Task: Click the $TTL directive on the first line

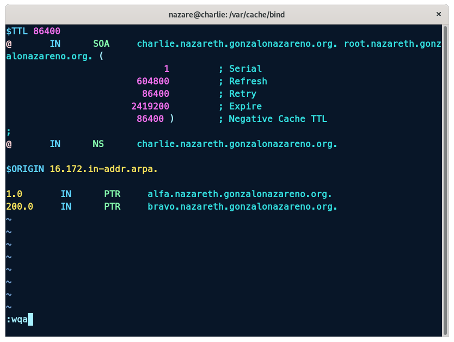Action: point(17,31)
